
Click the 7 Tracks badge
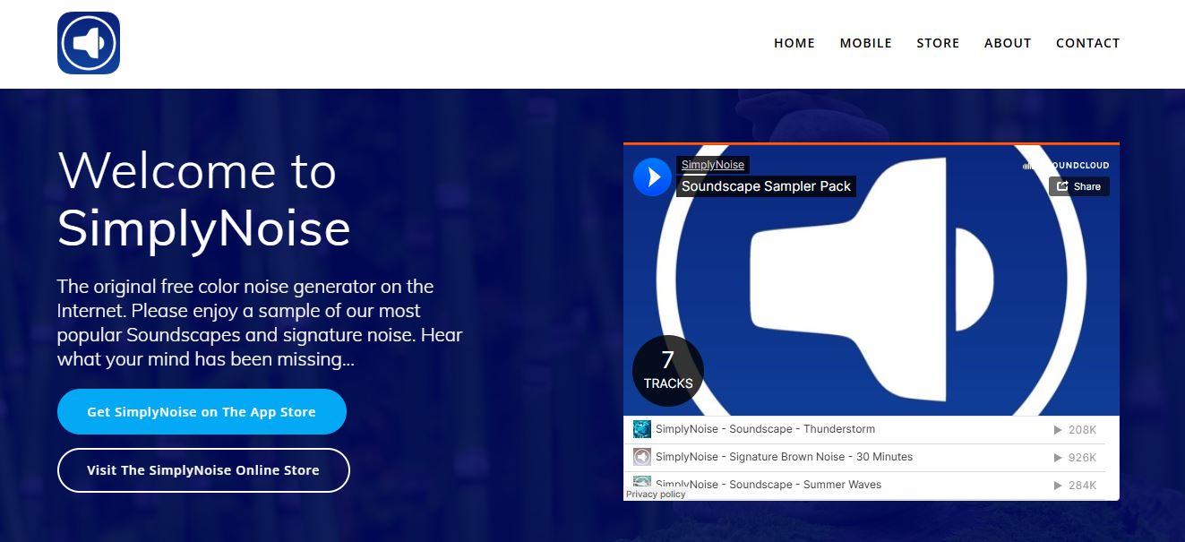click(x=668, y=371)
